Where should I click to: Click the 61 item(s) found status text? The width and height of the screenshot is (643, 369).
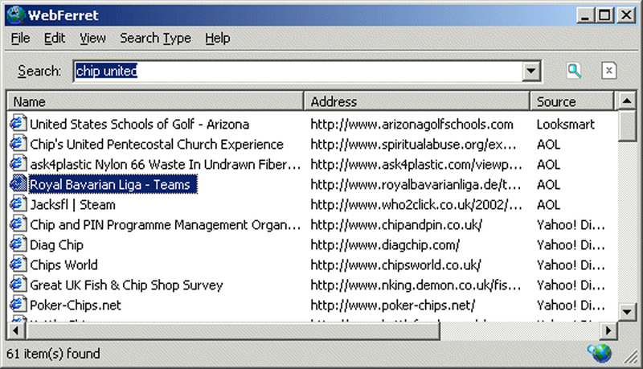tap(53, 354)
